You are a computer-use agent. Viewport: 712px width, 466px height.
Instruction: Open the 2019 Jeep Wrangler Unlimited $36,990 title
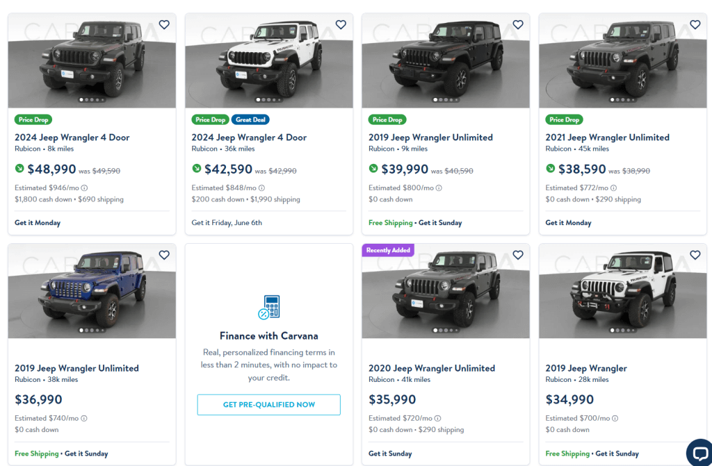76,368
